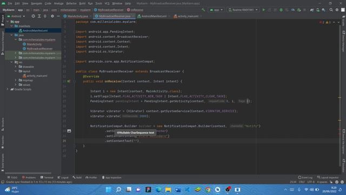
Task: Collapse the java folder
Action: pyautogui.click(x=12, y=35)
